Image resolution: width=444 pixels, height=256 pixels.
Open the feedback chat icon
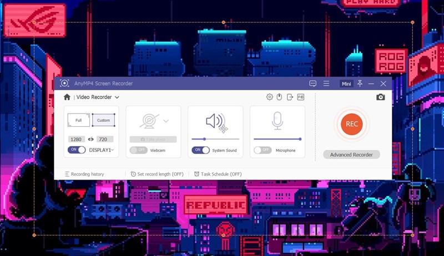click(x=313, y=84)
